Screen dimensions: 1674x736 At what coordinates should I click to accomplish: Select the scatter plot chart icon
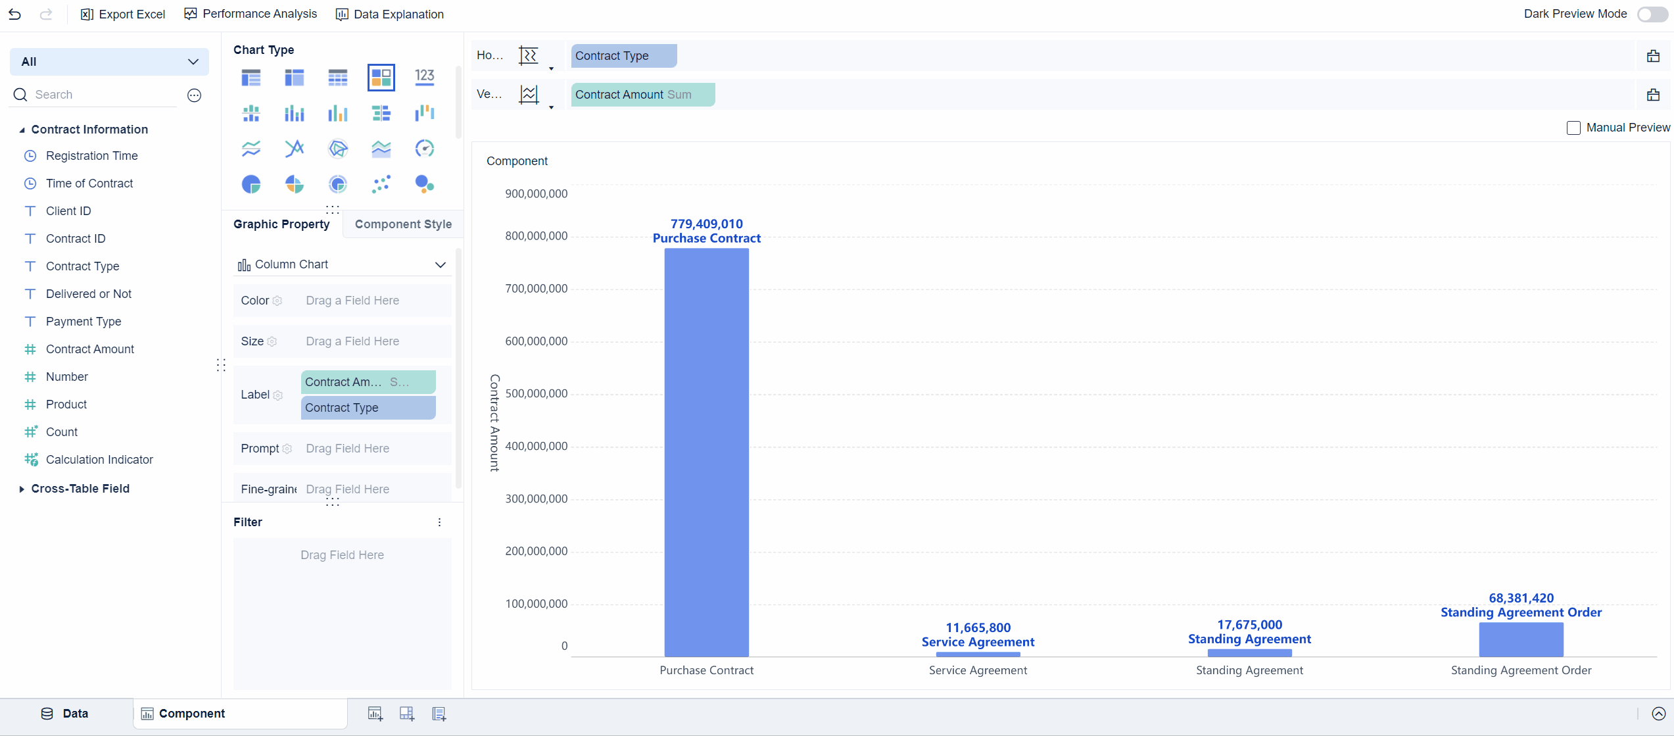pyautogui.click(x=381, y=184)
